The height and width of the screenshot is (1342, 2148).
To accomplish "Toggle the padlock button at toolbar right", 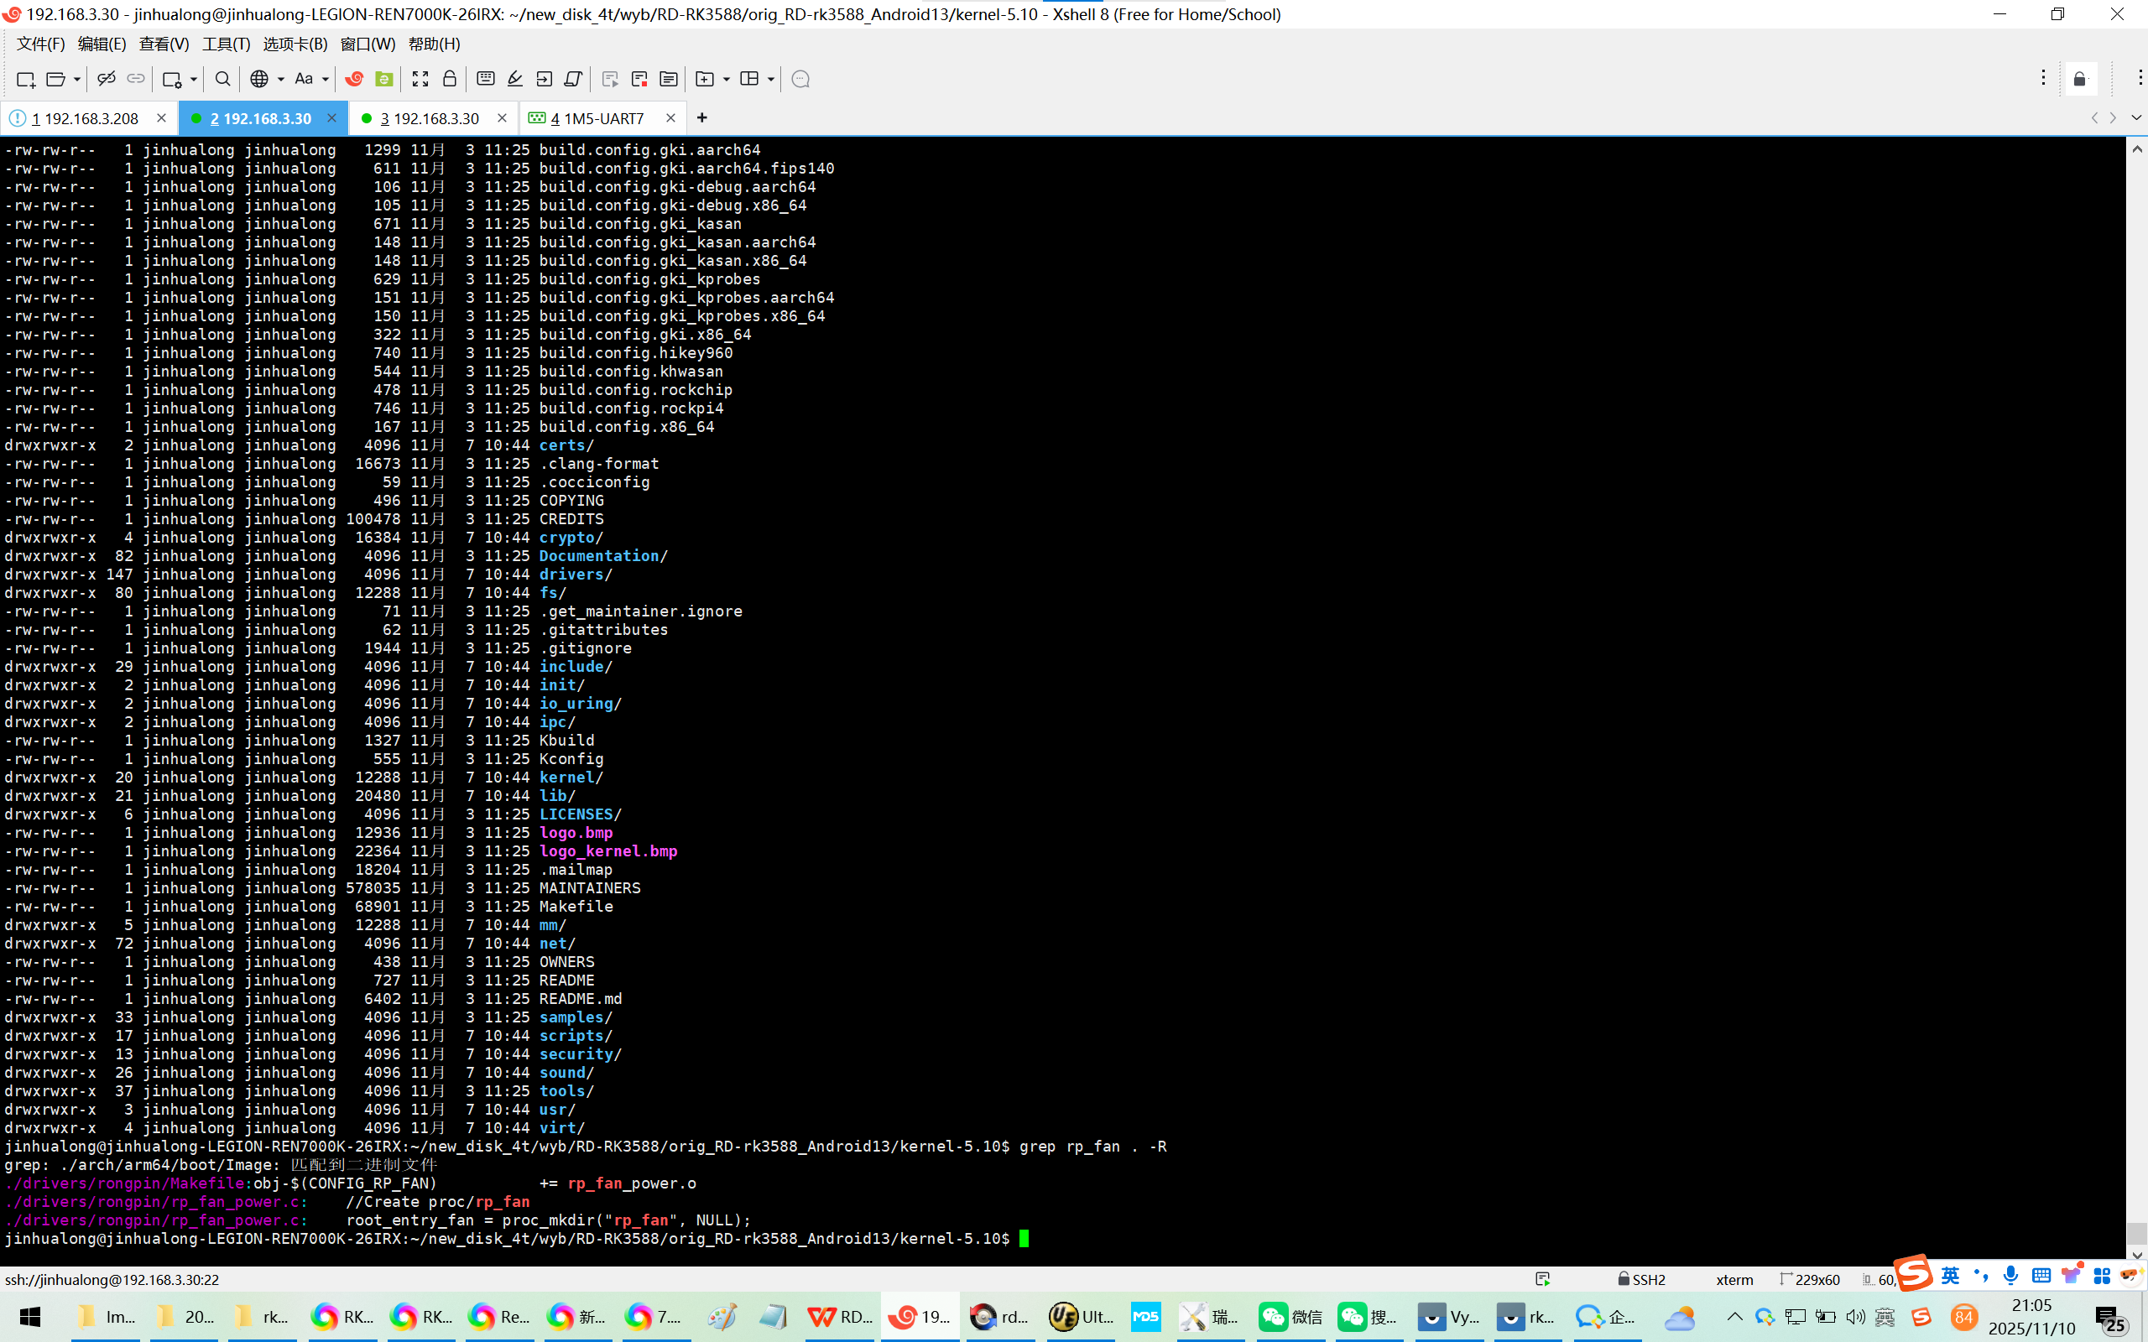I will [2080, 79].
